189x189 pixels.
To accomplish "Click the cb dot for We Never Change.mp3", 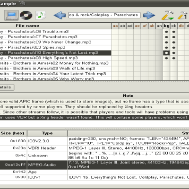I will [174, 43].
